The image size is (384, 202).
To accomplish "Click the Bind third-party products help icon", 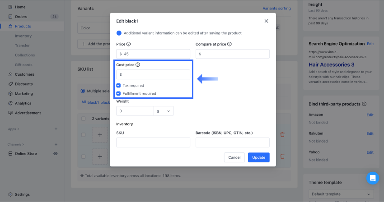I will pyautogui.click(x=364, y=104).
